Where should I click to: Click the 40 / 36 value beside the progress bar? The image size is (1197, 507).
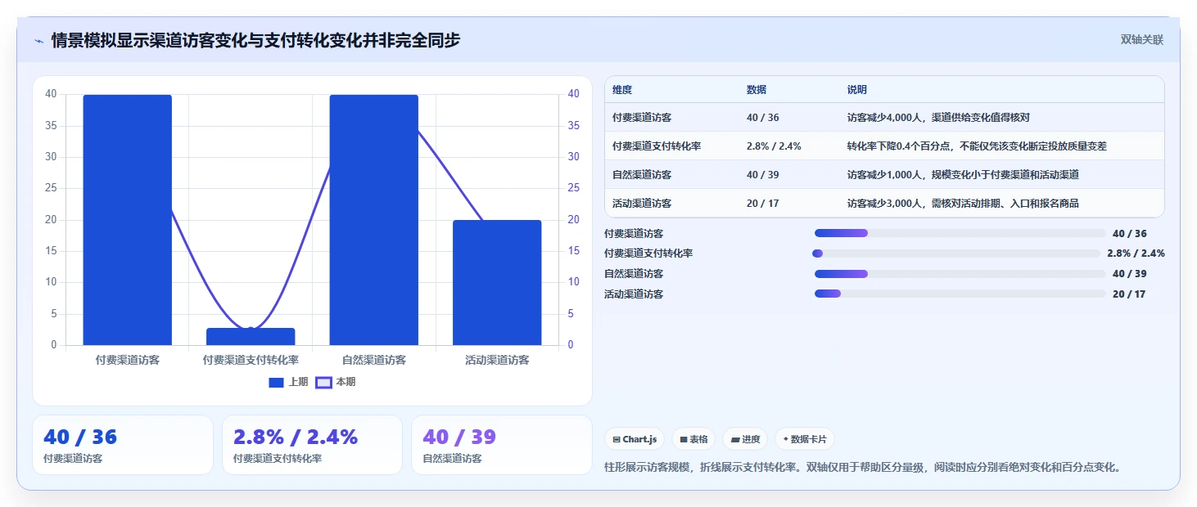pos(1130,233)
